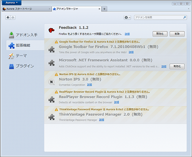Go back with the left arrow button
The image size is (192, 157).
8,18
